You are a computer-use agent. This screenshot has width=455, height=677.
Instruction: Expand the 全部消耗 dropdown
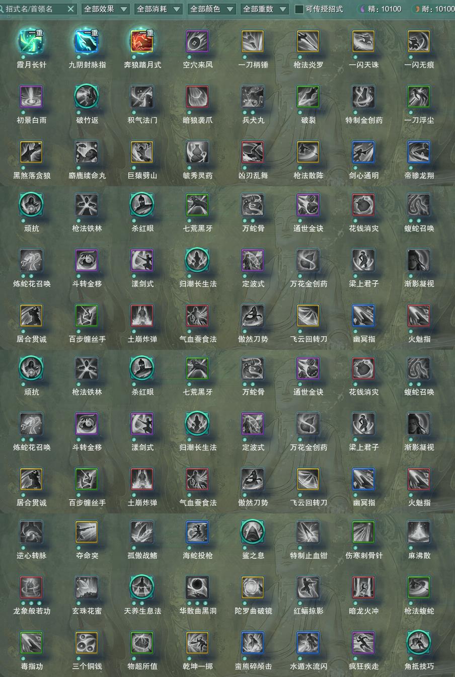[158, 9]
